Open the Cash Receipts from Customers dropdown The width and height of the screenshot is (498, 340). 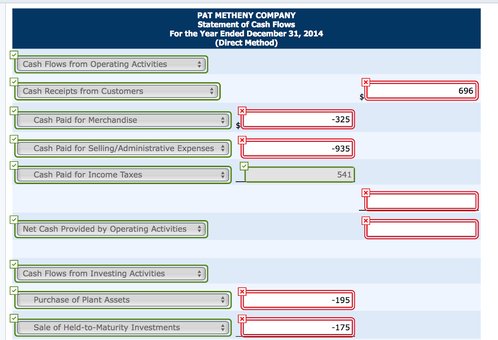coord(117,91)
